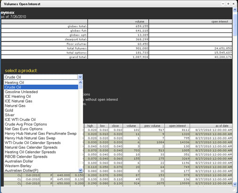Screen dimensions: 238x193
Task: Pick Henry Hub Natural Gas Penultimate Swap
Action: tap(40, 133)
